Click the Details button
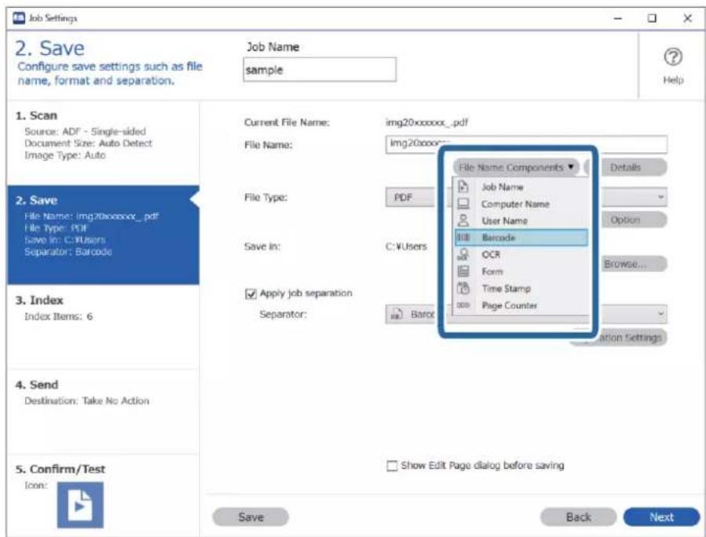The height and width of the screenshot is (537, 706). point(625,167)
